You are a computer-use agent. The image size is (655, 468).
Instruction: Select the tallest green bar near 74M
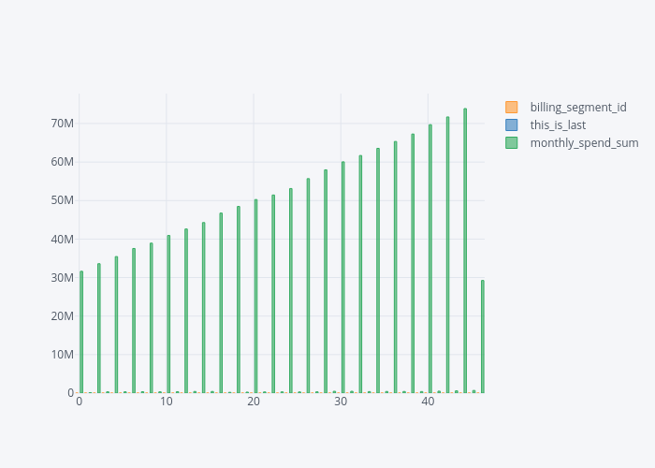click(465, 251)
